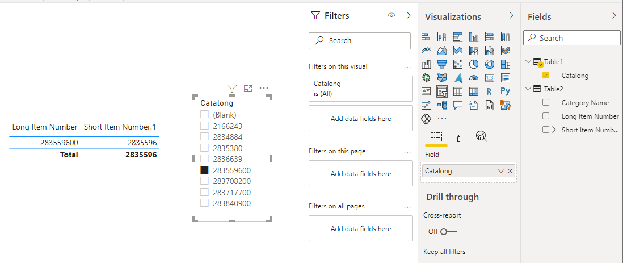Click the Fields pane search box

pos(572,38)
